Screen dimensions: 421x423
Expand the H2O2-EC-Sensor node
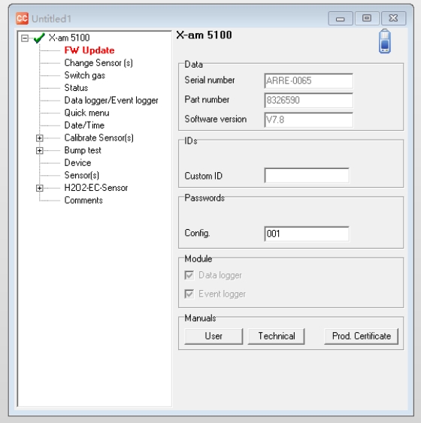[x=39, y=188]
